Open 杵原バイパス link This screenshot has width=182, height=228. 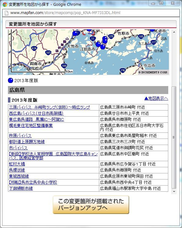click(x=20, y=136)
